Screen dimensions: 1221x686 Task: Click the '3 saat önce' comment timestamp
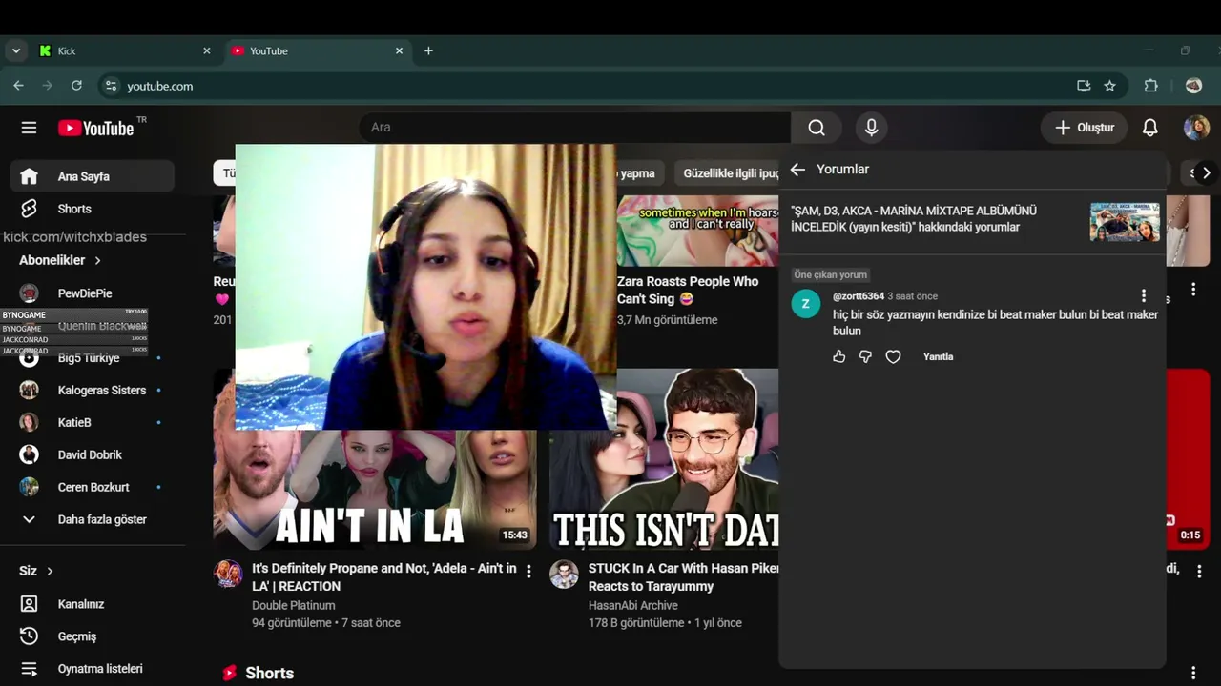click(x=913, y=296)
